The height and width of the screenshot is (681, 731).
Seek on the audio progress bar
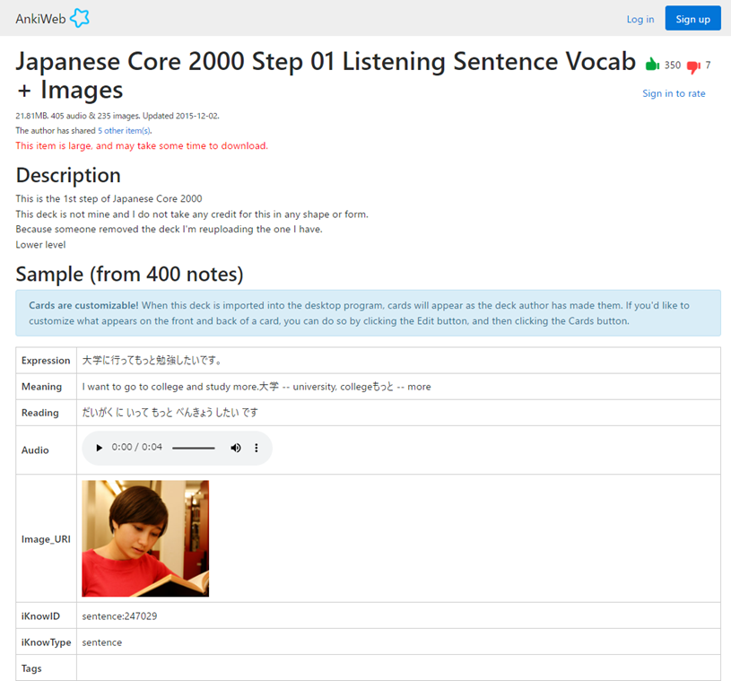[194, 448]
